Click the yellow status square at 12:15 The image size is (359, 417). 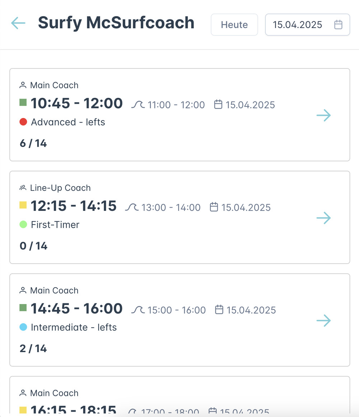coord(23,205)
